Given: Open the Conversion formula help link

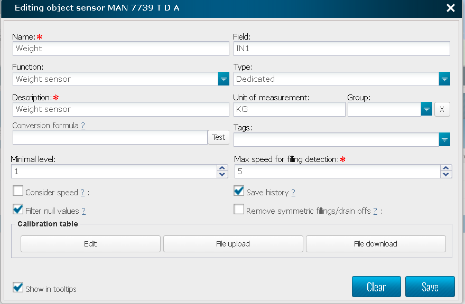Looking at the screenshot, I should coord(83,126).
